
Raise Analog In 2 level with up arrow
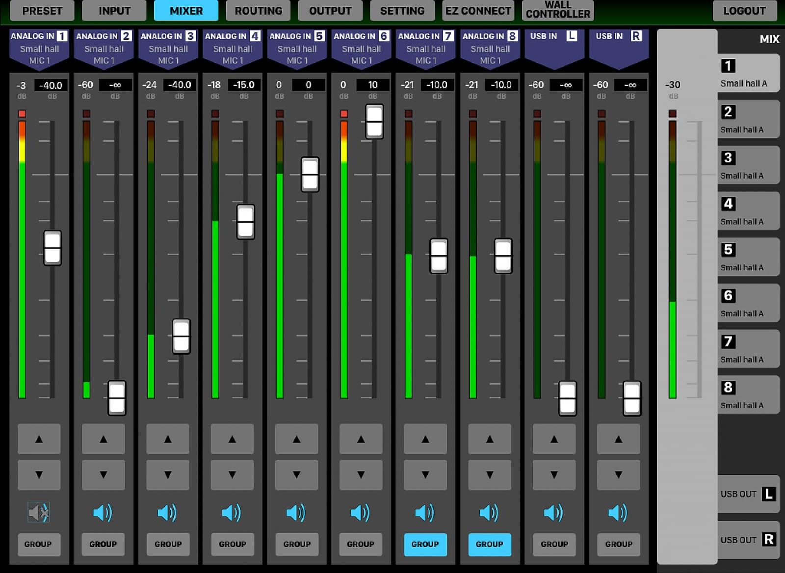[103, 439]
